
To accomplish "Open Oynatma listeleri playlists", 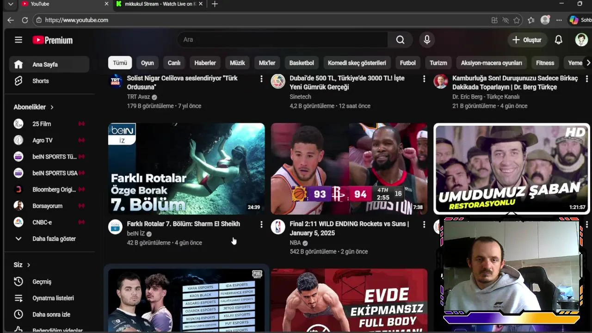I will click(x=49, y=298).
